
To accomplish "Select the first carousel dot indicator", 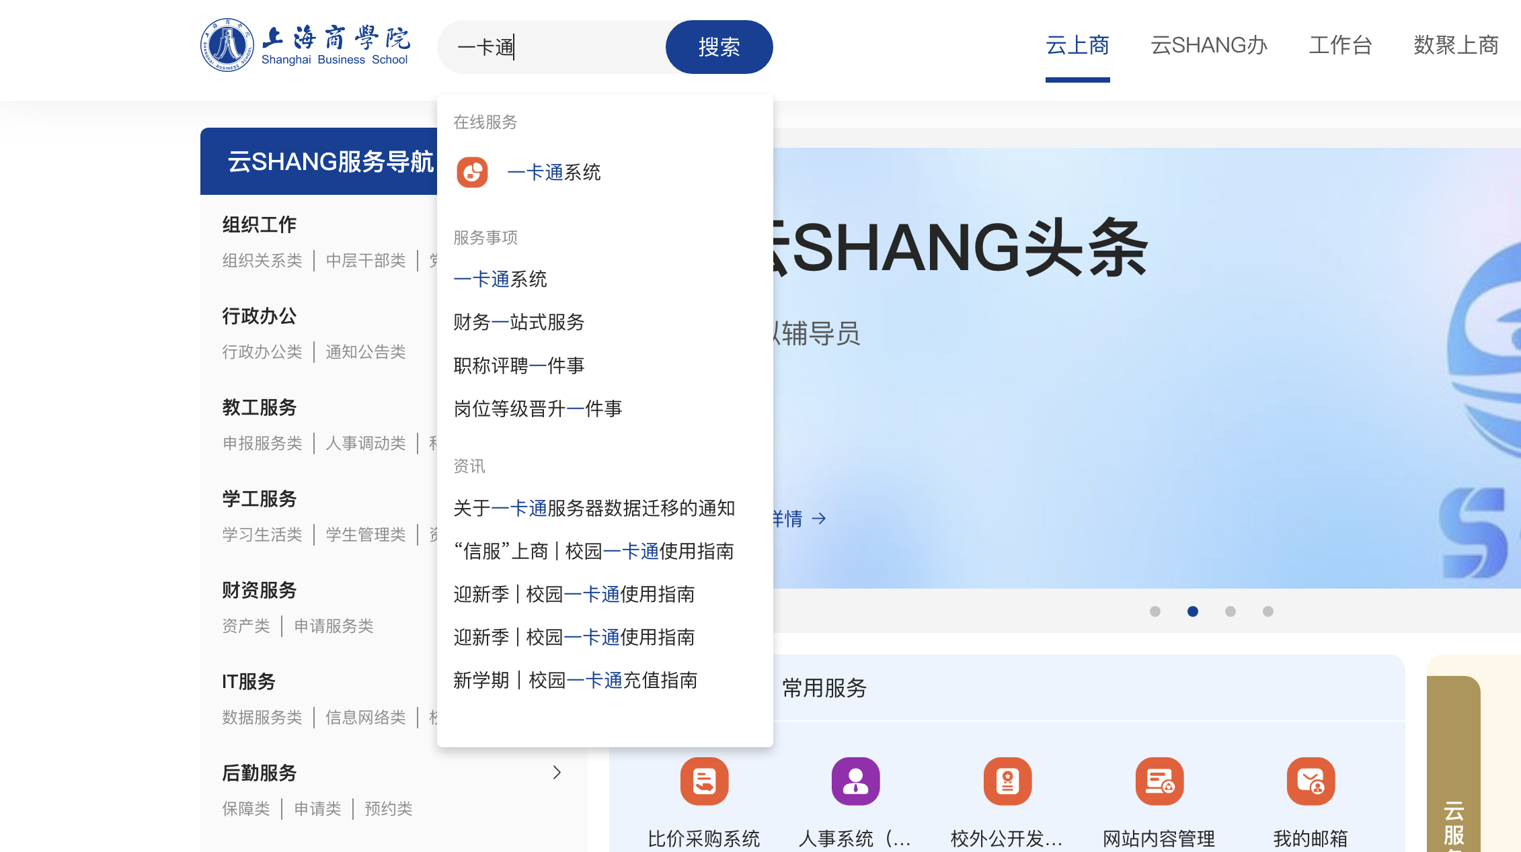I will tap(1155, 611).
